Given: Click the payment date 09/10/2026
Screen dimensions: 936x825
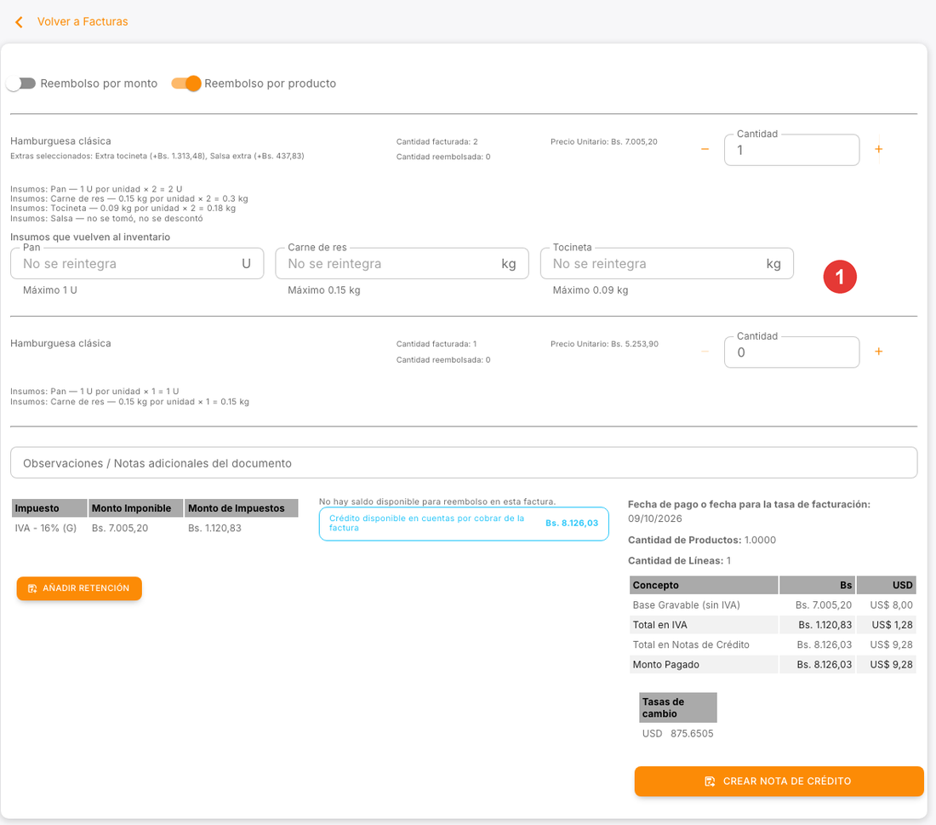Looking at the screenshot, I should 655,518.
